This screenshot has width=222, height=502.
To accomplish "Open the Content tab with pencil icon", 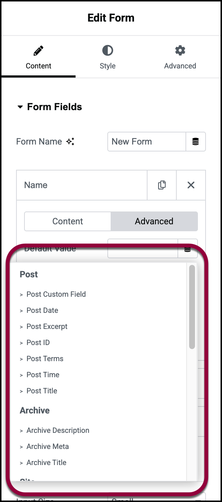I will coord(38,57).
